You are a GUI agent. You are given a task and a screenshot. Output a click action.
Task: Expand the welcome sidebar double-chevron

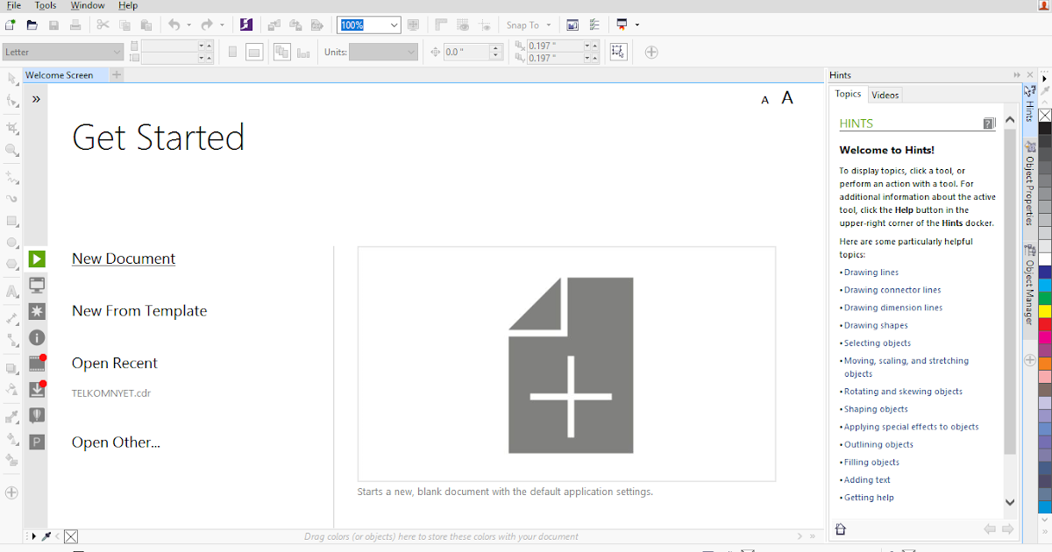pos(36,99)
